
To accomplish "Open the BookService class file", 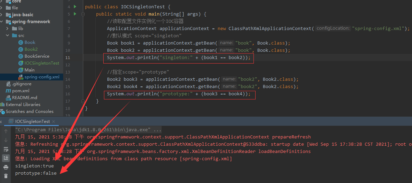I will point(37,56).
